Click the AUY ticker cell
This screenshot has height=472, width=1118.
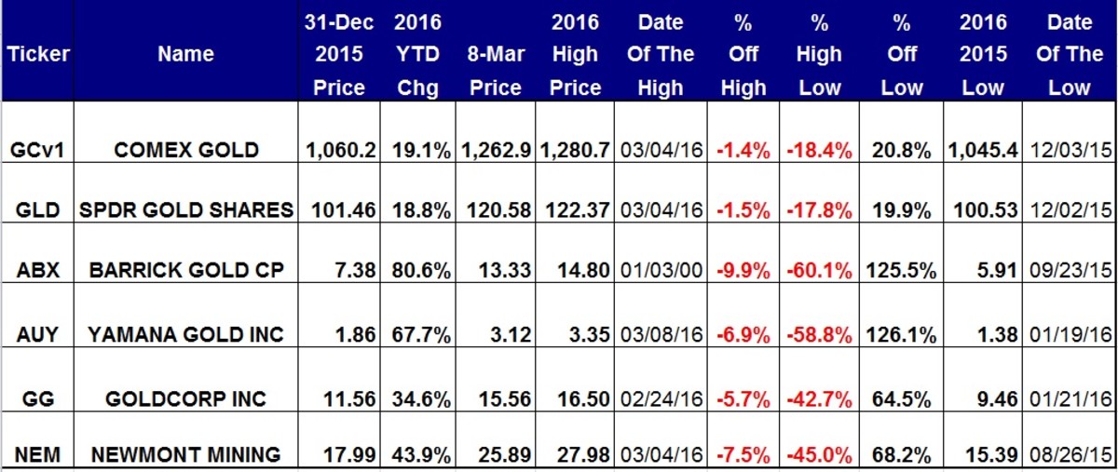click(37, 334)
